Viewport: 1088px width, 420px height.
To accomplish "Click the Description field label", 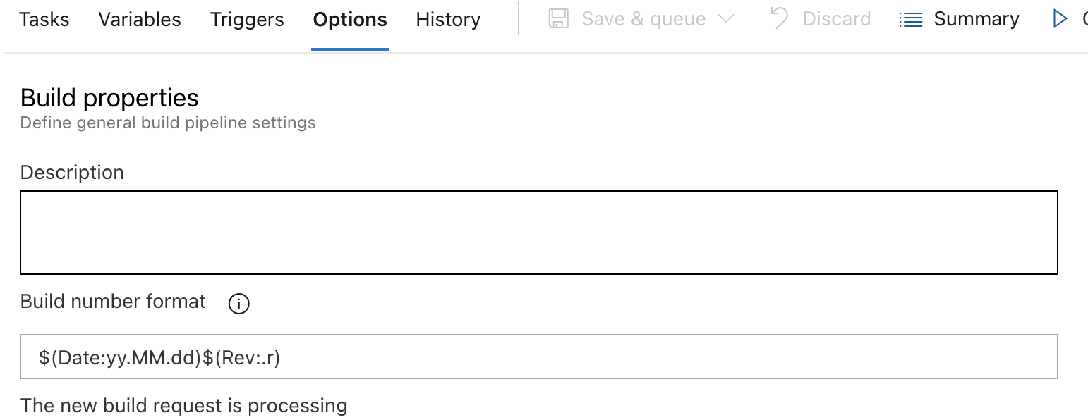I will tap(72, 173).
